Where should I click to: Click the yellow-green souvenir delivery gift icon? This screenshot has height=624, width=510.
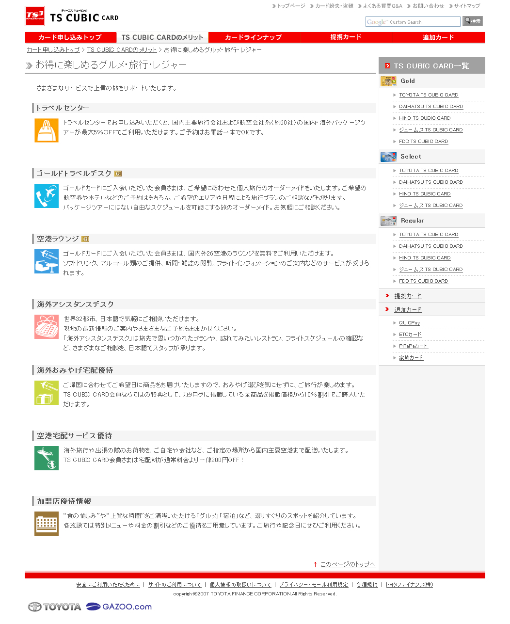point(47,393)
